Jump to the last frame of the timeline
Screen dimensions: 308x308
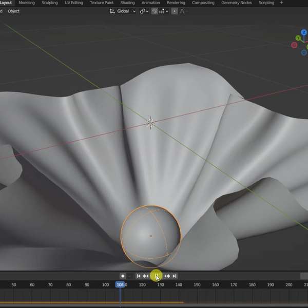point(175,276)
